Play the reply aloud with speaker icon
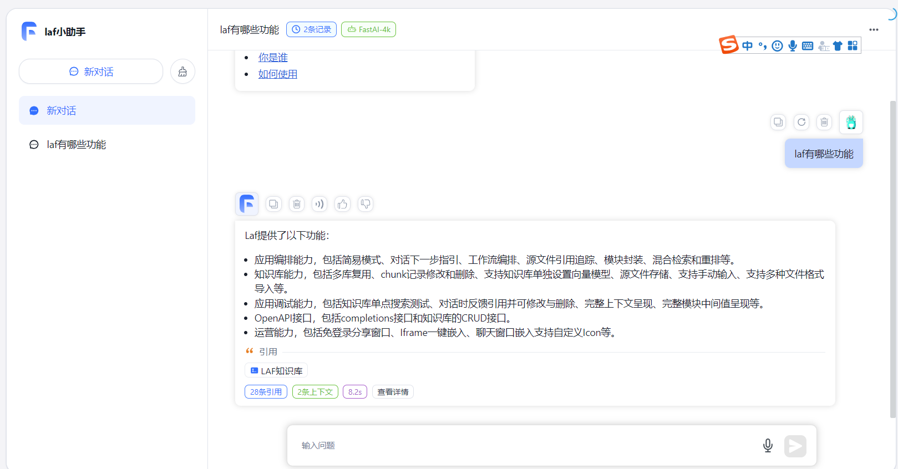Image resolution: width=898 pixels, height=469 pixels. coord(319,204)
